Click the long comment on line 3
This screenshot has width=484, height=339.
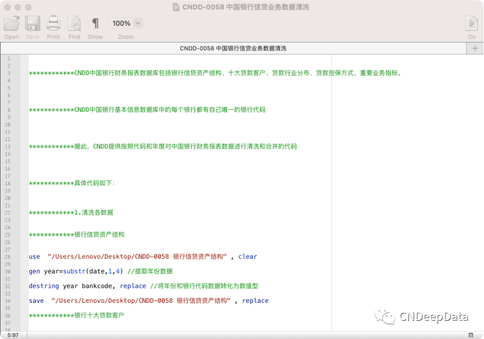(x=215, y=73)
